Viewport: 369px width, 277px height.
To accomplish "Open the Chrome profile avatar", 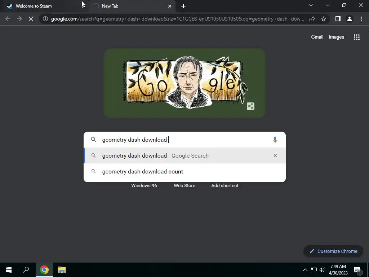I will 350,19.
